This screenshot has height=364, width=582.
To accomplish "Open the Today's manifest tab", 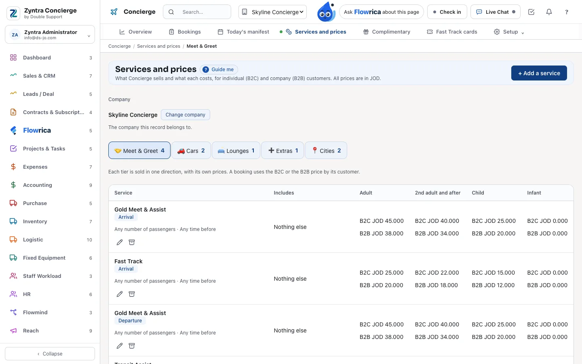I will point(243,32).
